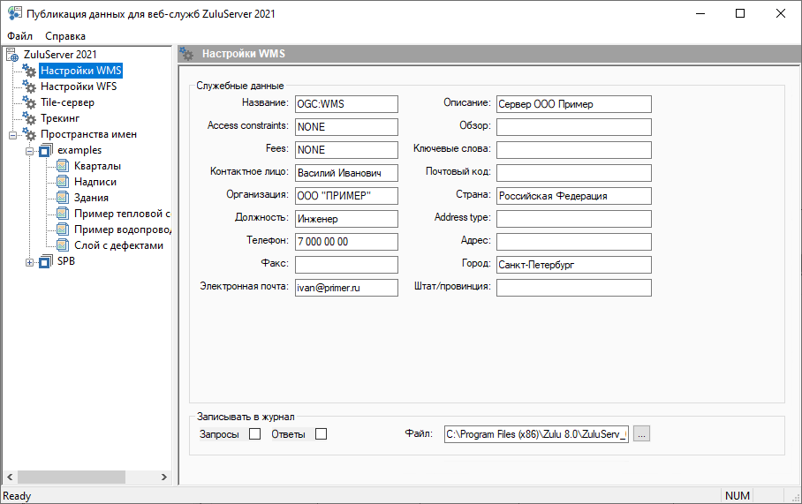Click the browse button for log file
The height and width of the screenshot is (504, 802).
642,433
